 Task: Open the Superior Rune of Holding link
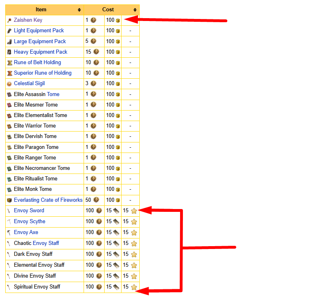coord(43,73)
